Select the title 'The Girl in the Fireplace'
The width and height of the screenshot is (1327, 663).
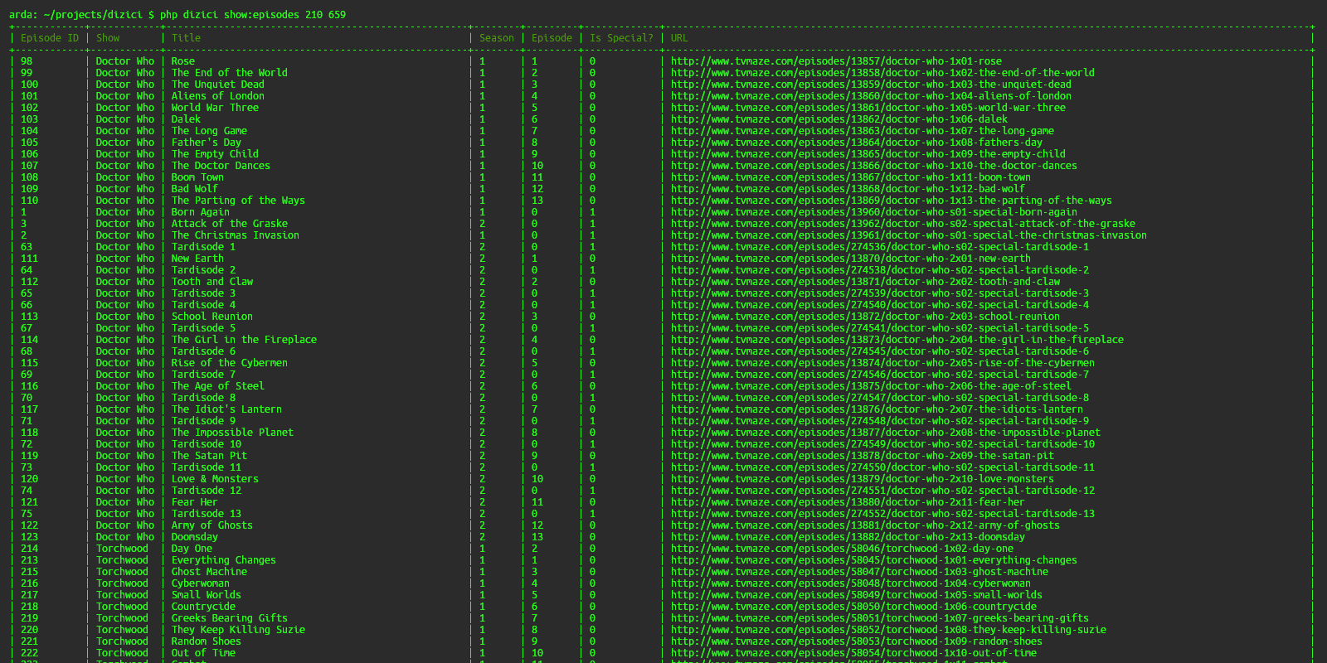244,340
